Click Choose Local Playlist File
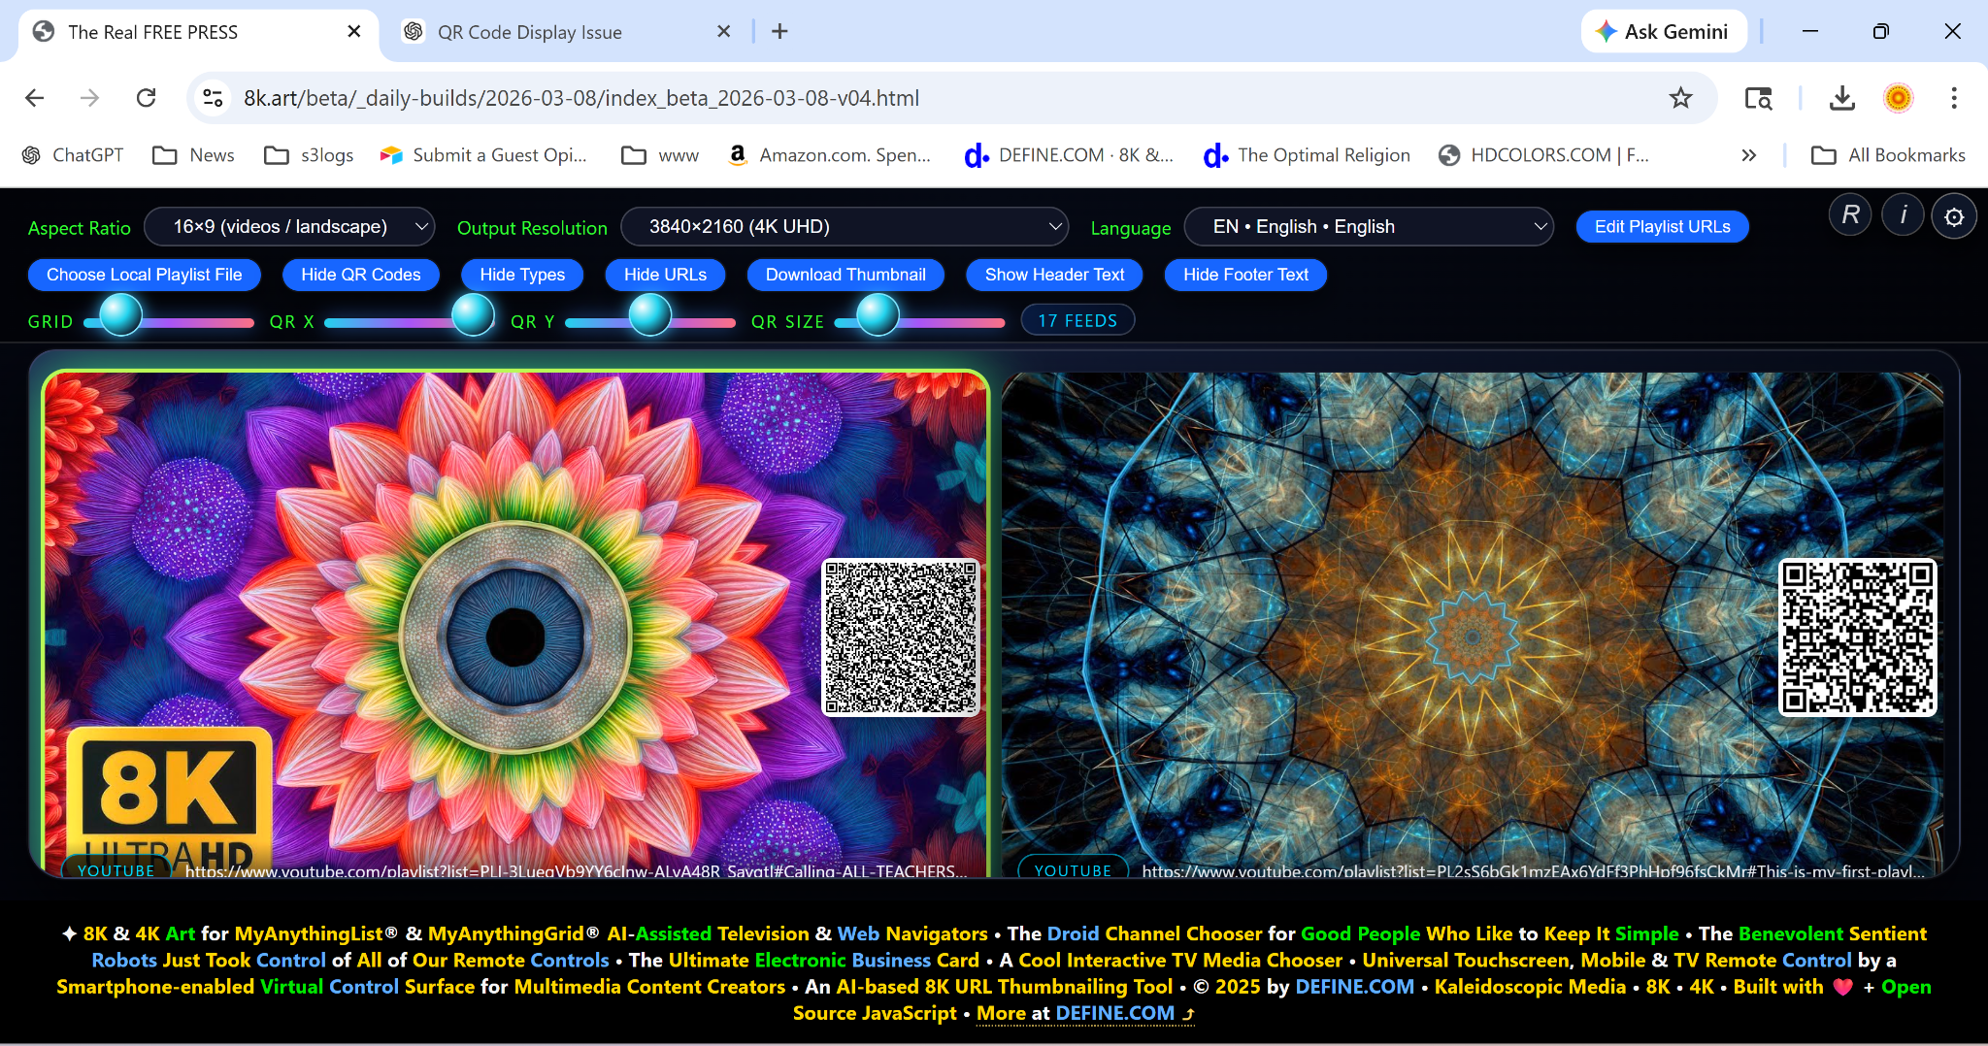Screen dimensions: 1988x1046 [x=145, y=275]
